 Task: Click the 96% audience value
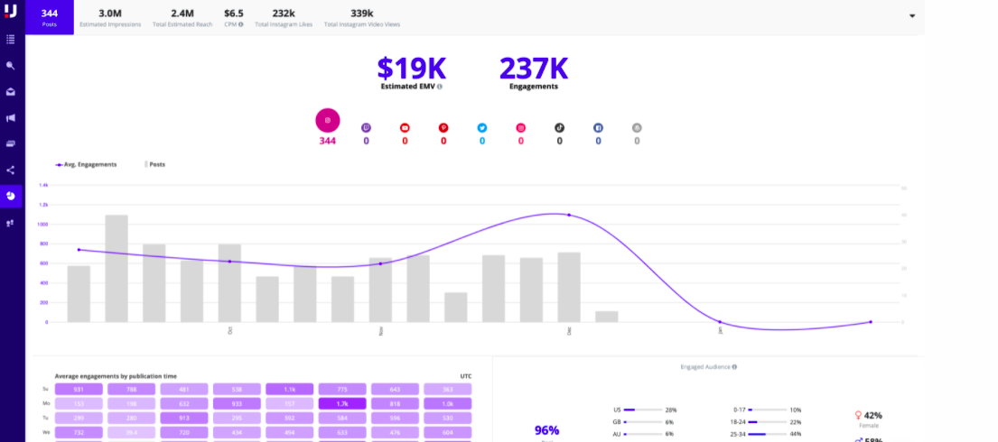(546, 430)
